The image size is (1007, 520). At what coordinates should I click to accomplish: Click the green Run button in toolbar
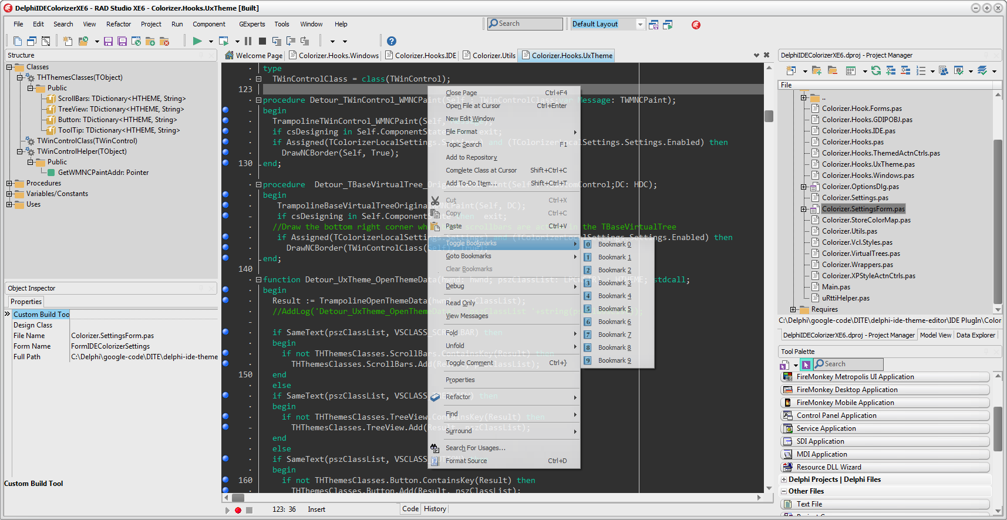[x=197, y=41]
